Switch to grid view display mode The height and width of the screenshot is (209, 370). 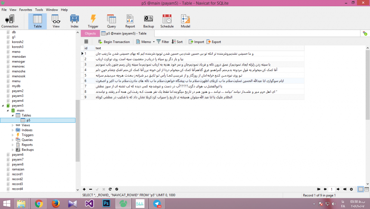click(360, 189)
